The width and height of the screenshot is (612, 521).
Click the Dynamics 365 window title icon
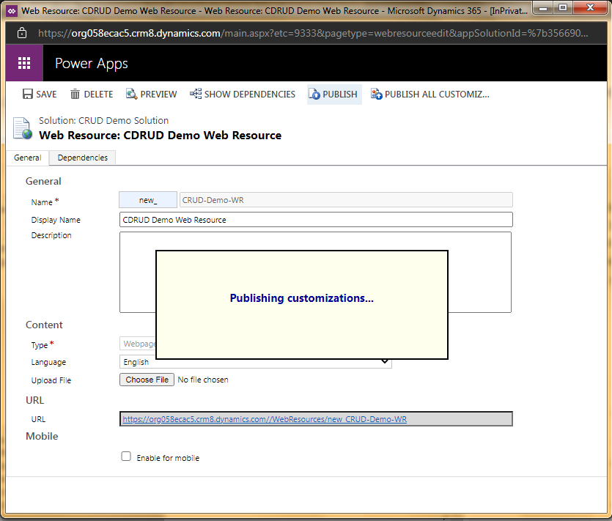12,11
